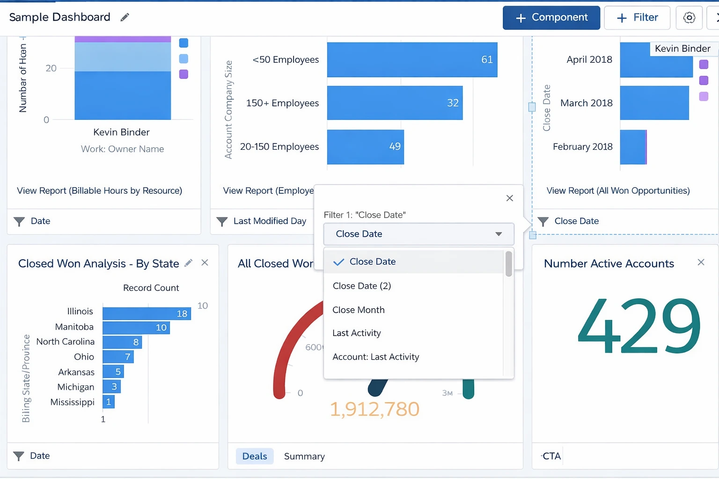Click the scrollbar in the filter options list
The image size is (719, 479).
[509, 264]
